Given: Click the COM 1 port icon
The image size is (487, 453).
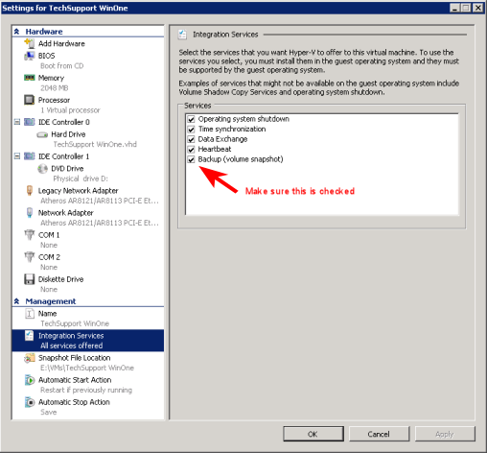Looking at the screenshot, I should (30, 234).
